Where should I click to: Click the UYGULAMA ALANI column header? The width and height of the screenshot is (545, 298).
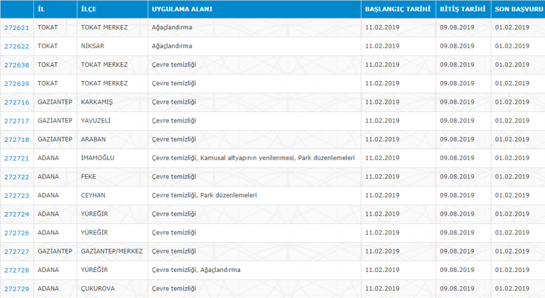coord(182,9)
